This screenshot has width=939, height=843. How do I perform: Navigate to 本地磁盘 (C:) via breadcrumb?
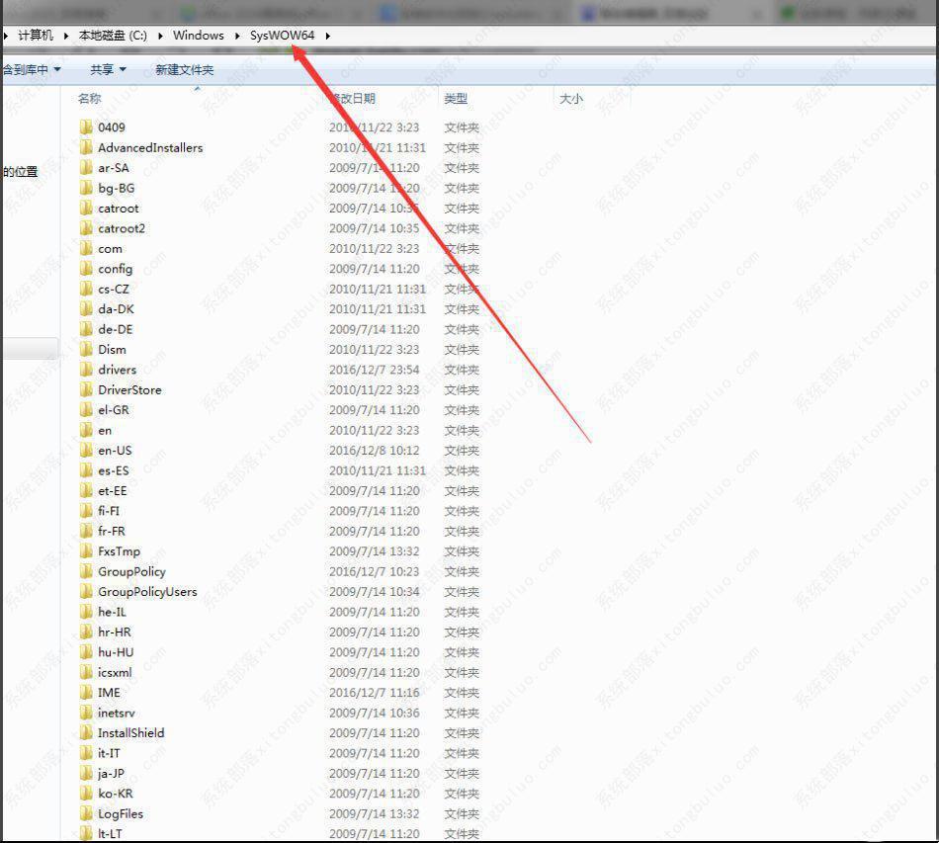112,35
